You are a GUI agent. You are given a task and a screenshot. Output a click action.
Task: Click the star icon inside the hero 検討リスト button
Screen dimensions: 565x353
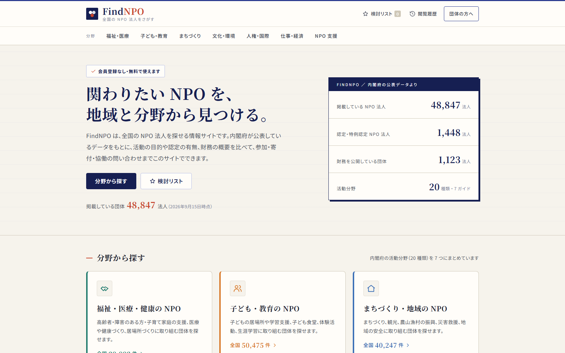pyautogui.click(x=153, y=181)
